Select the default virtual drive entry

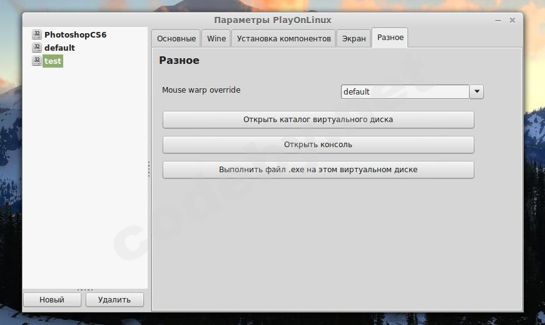[59, 48]
